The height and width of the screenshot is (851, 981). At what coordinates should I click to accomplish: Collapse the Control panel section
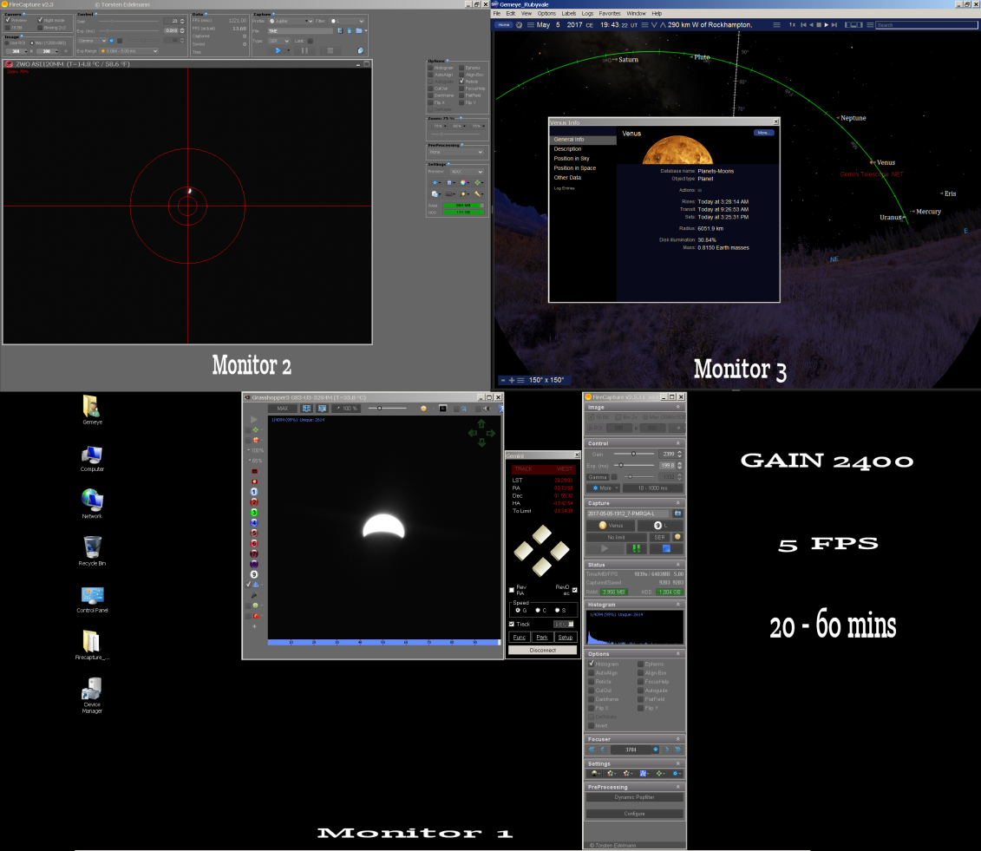pyautogui.click(x=677, y=443)
